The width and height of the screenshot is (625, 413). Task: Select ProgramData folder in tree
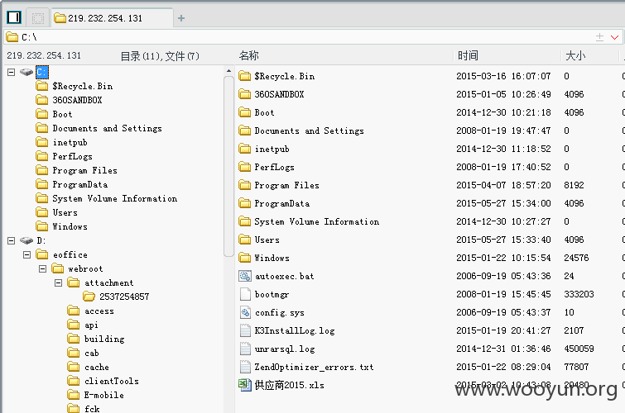point(79,185)
